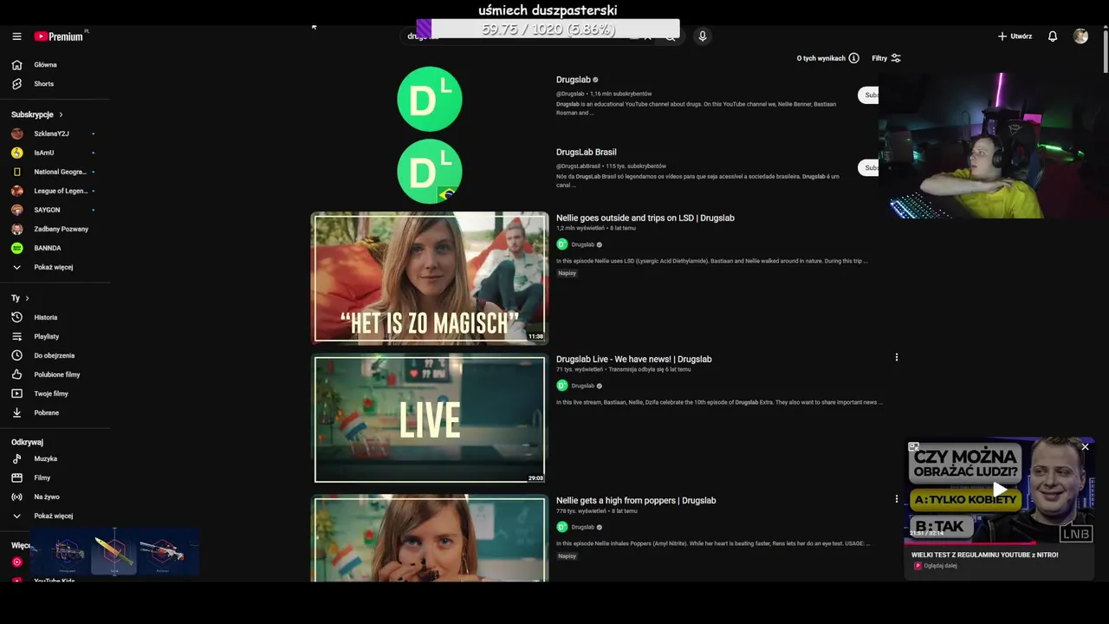The width and height of the screenshot is (1109, 624).
Task: Open the DrugsLab Brasil channel avatar
Action: (x=430, y=172)
